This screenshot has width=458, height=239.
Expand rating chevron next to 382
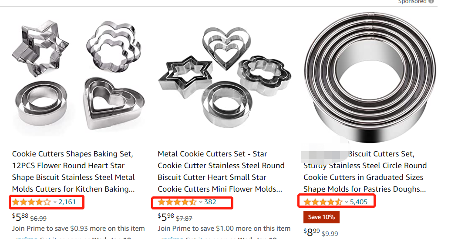(x=200, y=202)
